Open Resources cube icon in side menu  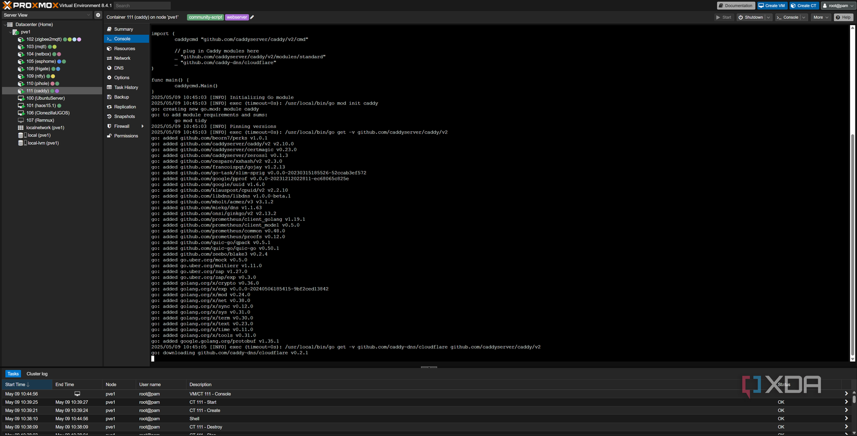(x=109, y=49)
